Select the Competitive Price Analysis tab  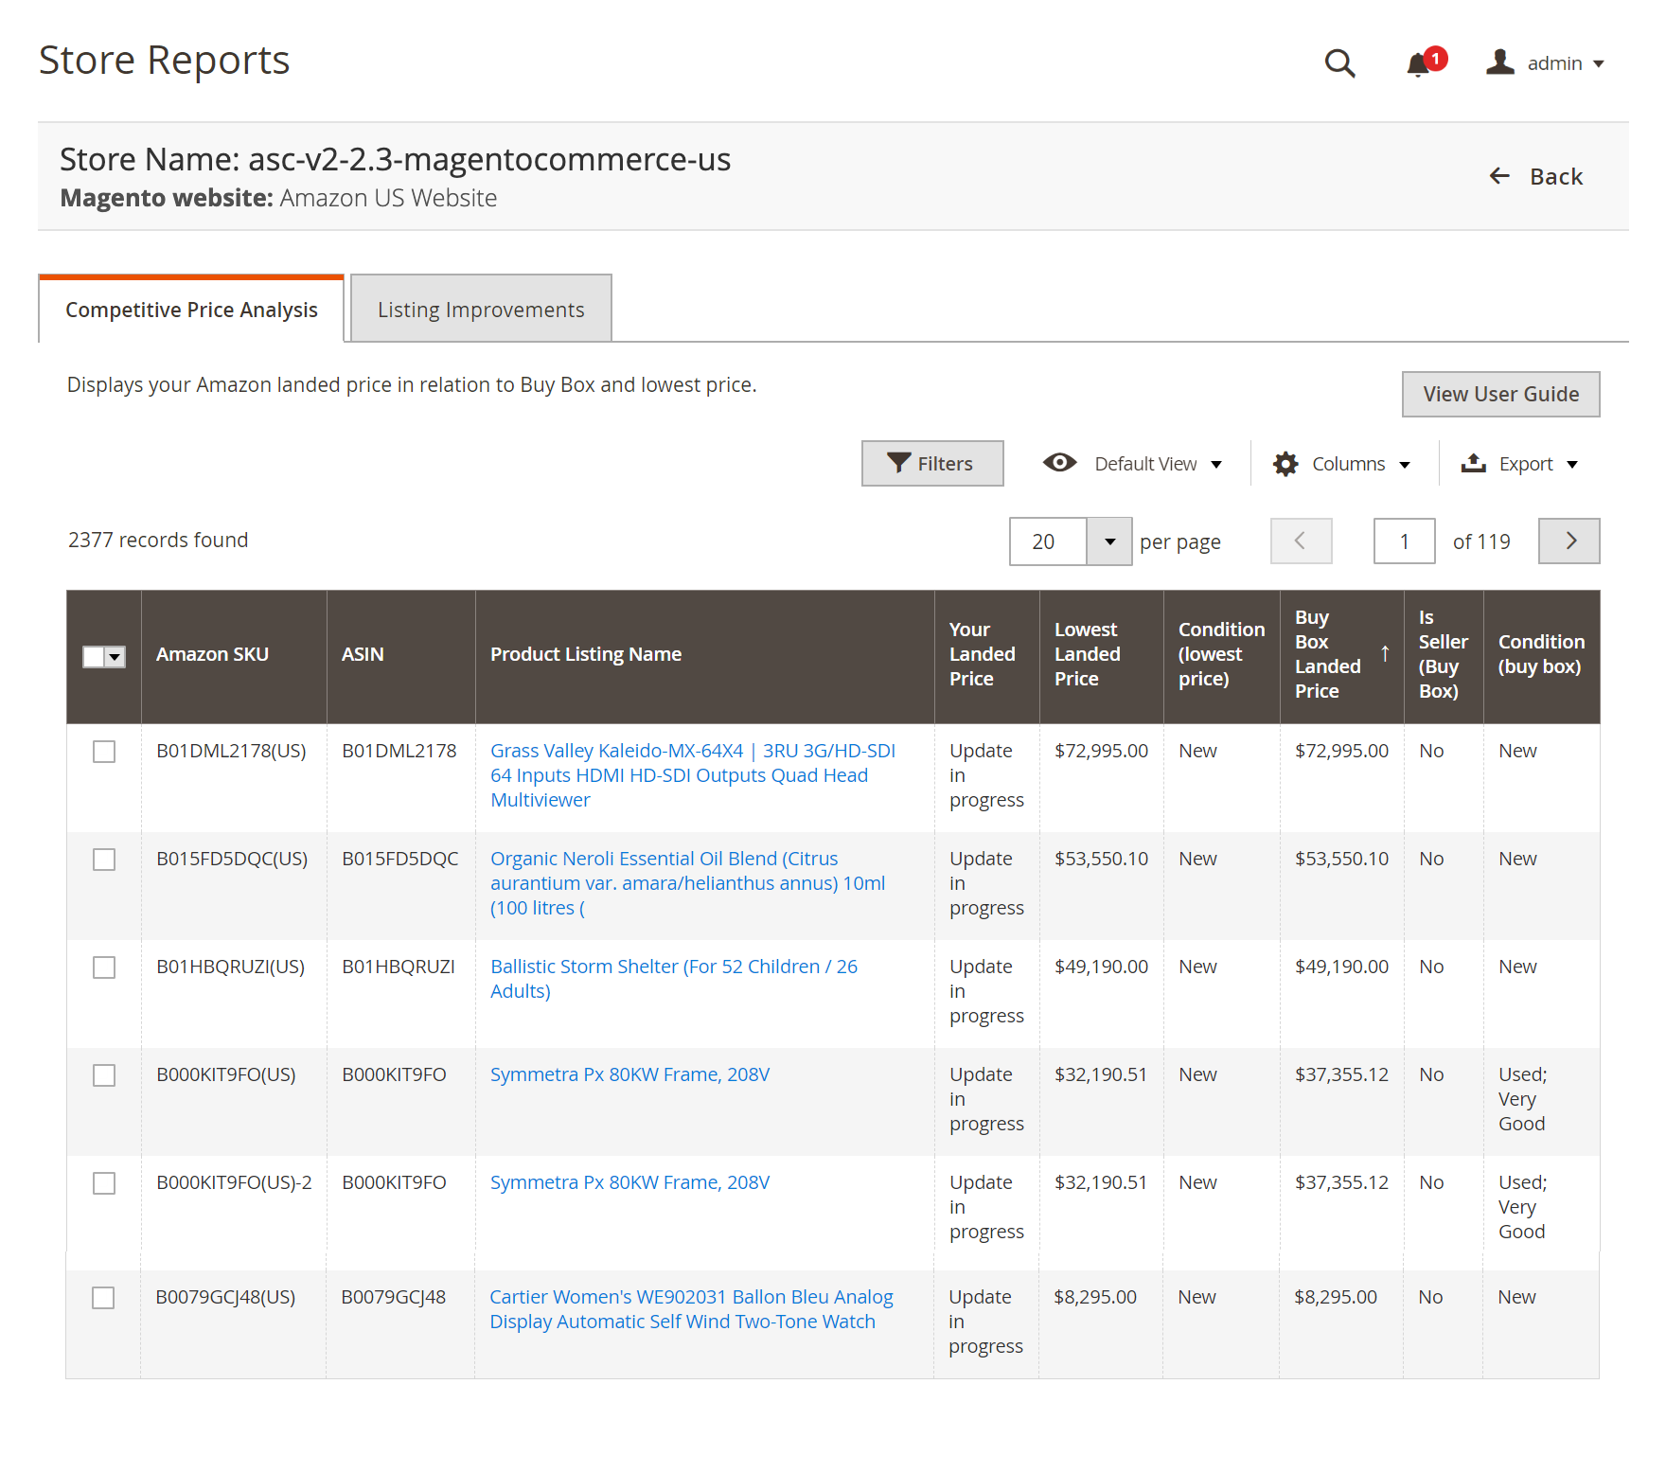coord(191,309)
